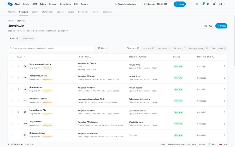
Task: Switch to the Opiekunowie toggle
Action: [28, 38]
